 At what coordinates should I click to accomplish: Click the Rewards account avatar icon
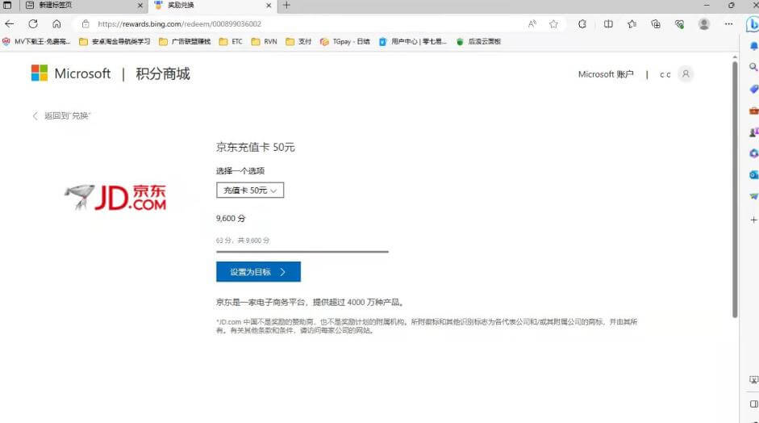pos(686,74)
